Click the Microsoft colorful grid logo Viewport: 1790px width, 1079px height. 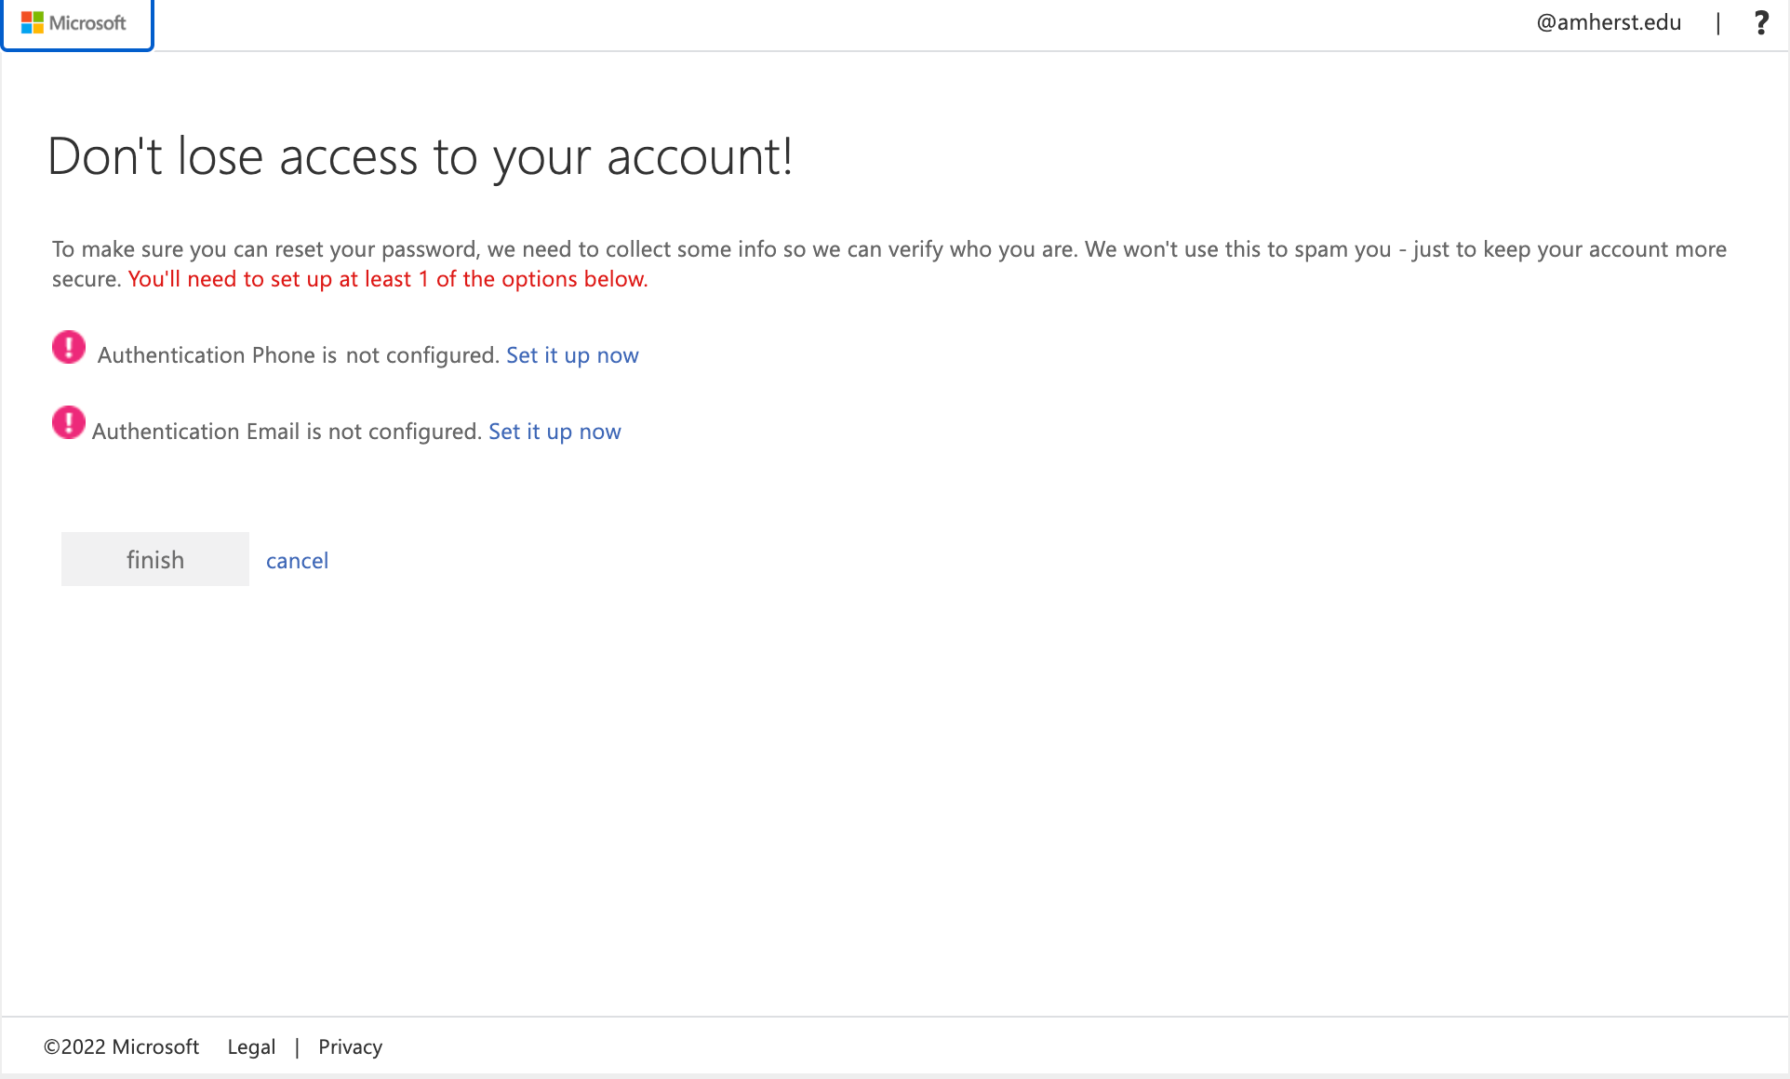(x=28, y=23)
